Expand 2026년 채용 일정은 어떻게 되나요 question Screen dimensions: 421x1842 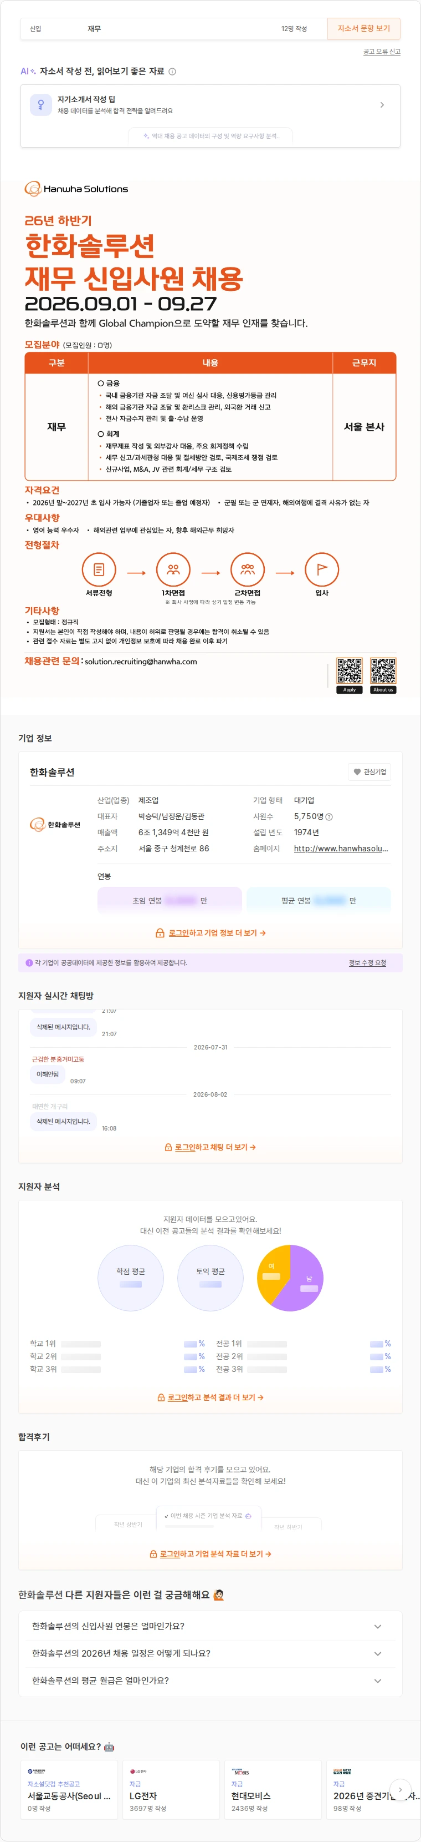point(210,1653)
